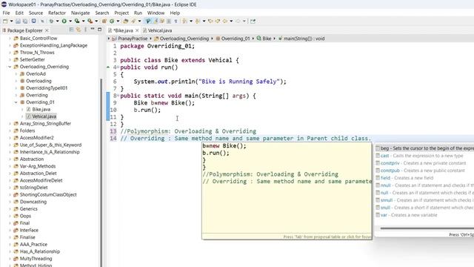Collapse All in Package Explorer toolbar

[71, 30]
